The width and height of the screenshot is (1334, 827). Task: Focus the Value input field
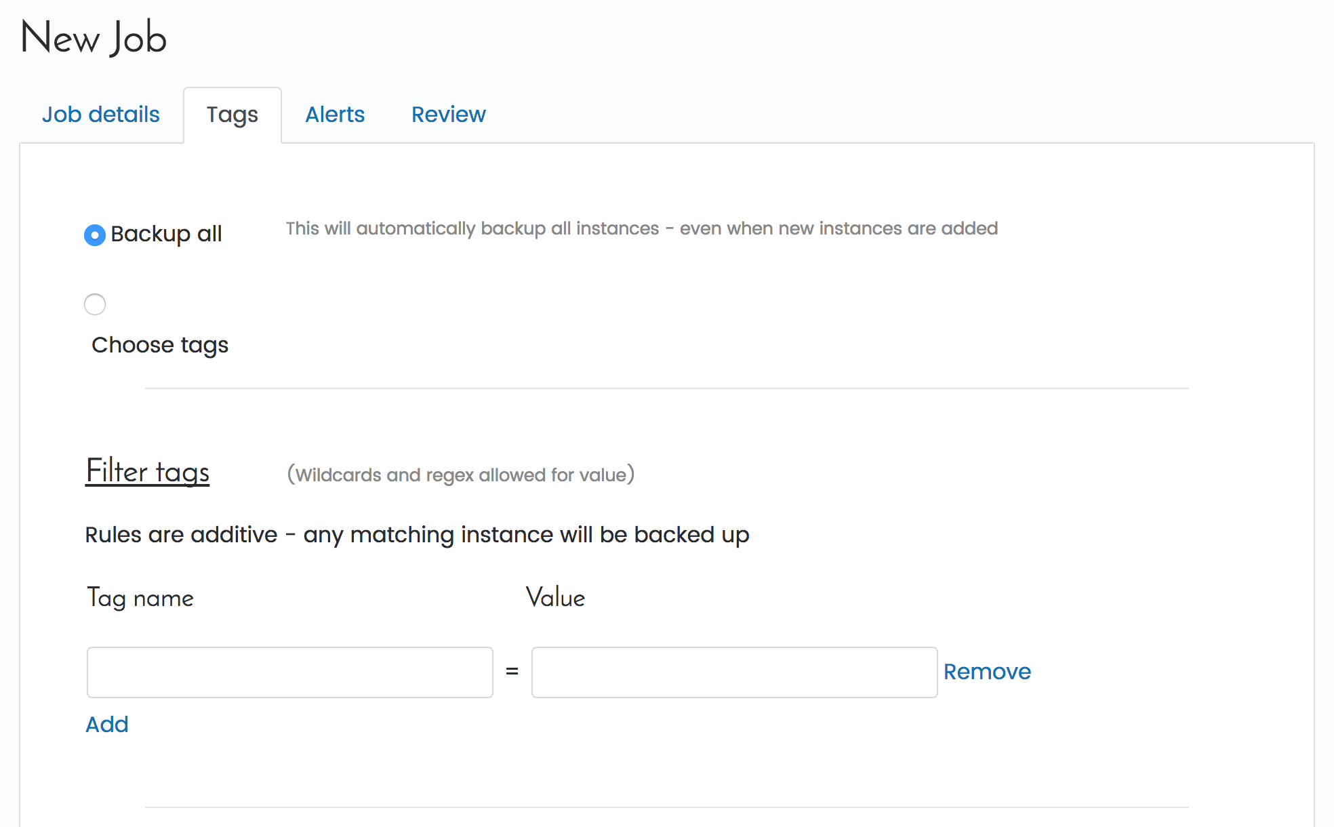734,672
